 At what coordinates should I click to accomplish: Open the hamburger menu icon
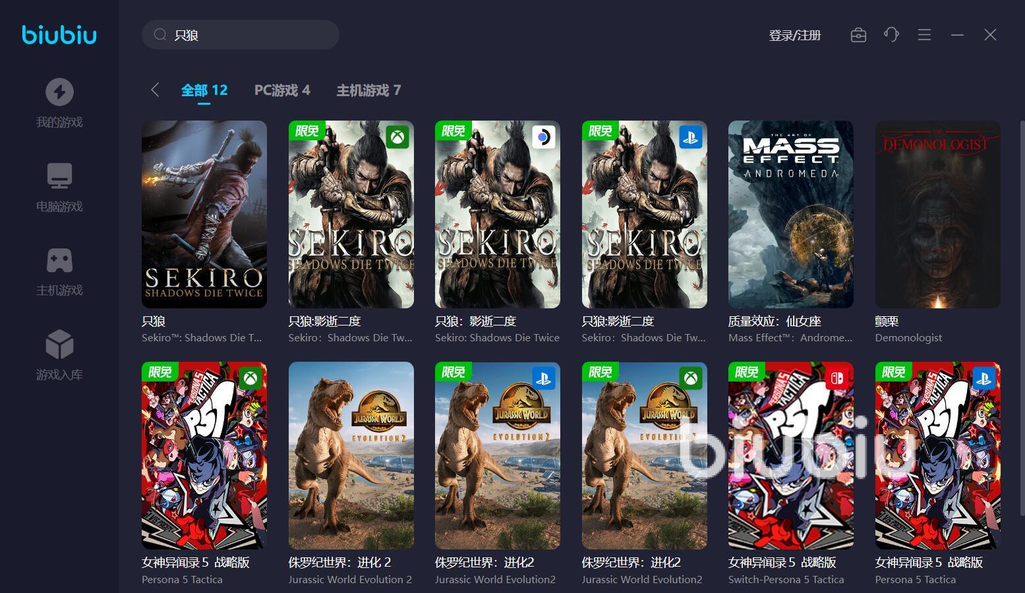click(x=924, y=35)
